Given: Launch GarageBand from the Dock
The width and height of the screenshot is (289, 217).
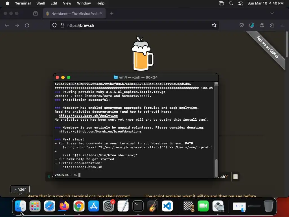Looking at the screenshot, I should pos(153,206).
